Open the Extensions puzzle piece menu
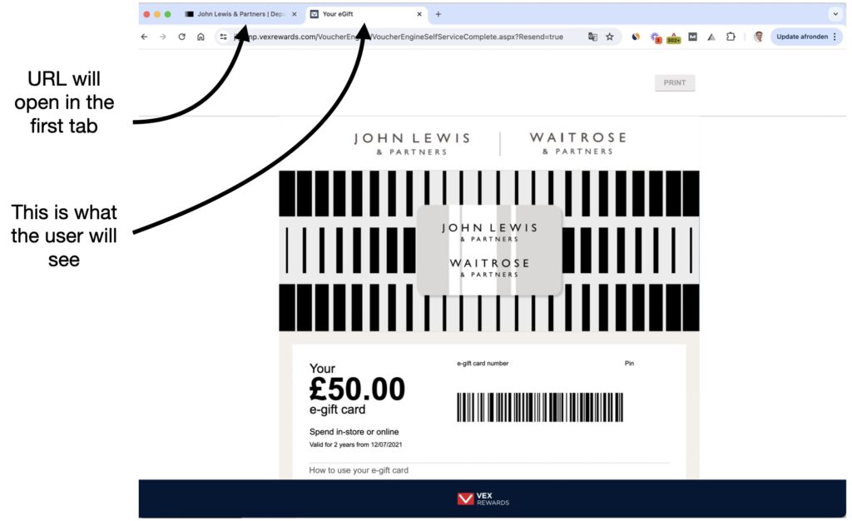Image resolution: width=852 pixels, height=521 pixels. click(x=731, y=37)
